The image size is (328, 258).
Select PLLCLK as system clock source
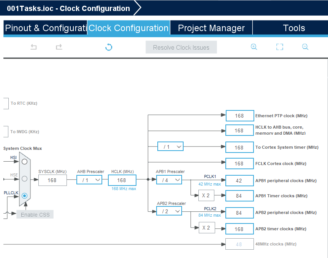coord(24,196)
